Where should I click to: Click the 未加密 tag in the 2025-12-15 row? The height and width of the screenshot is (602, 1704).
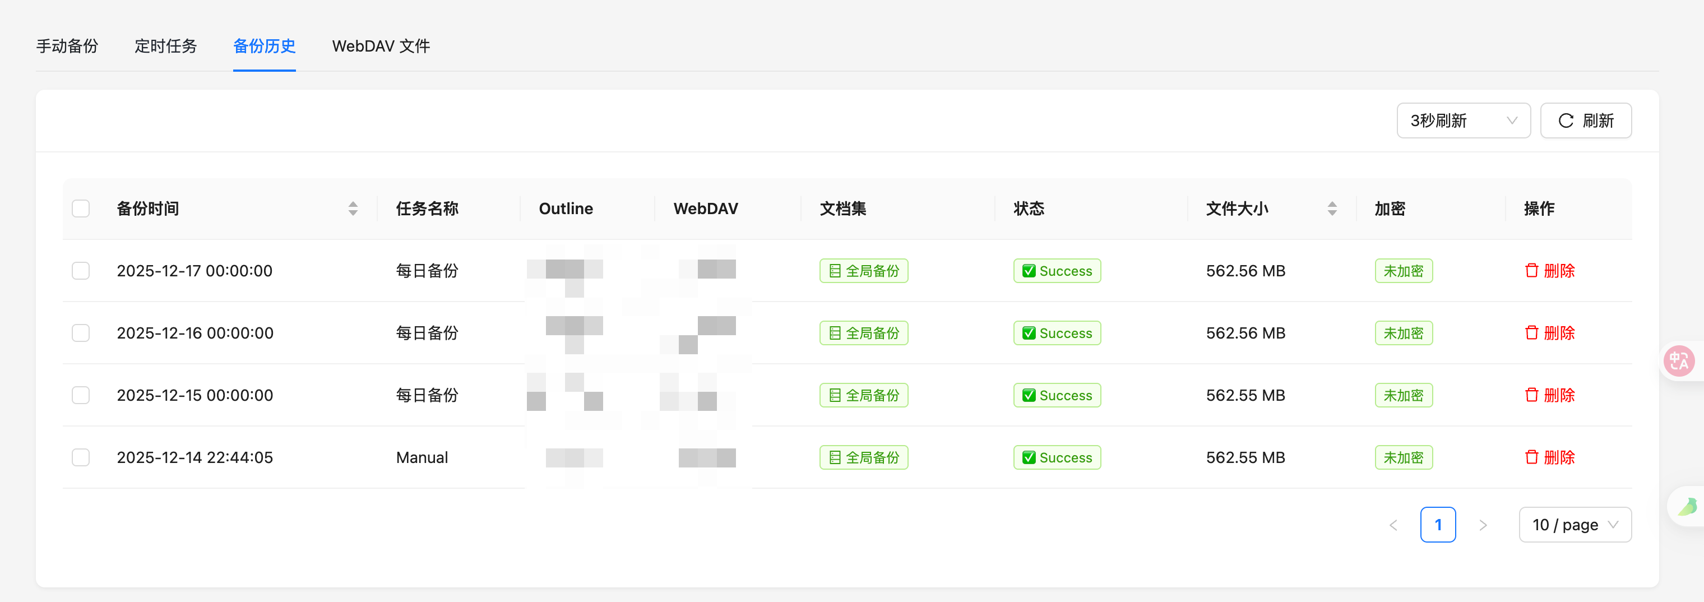pyautogui.click(x=1404, y=395)
